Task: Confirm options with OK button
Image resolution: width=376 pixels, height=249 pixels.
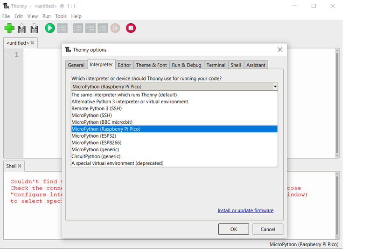Action: click(234, 229)
